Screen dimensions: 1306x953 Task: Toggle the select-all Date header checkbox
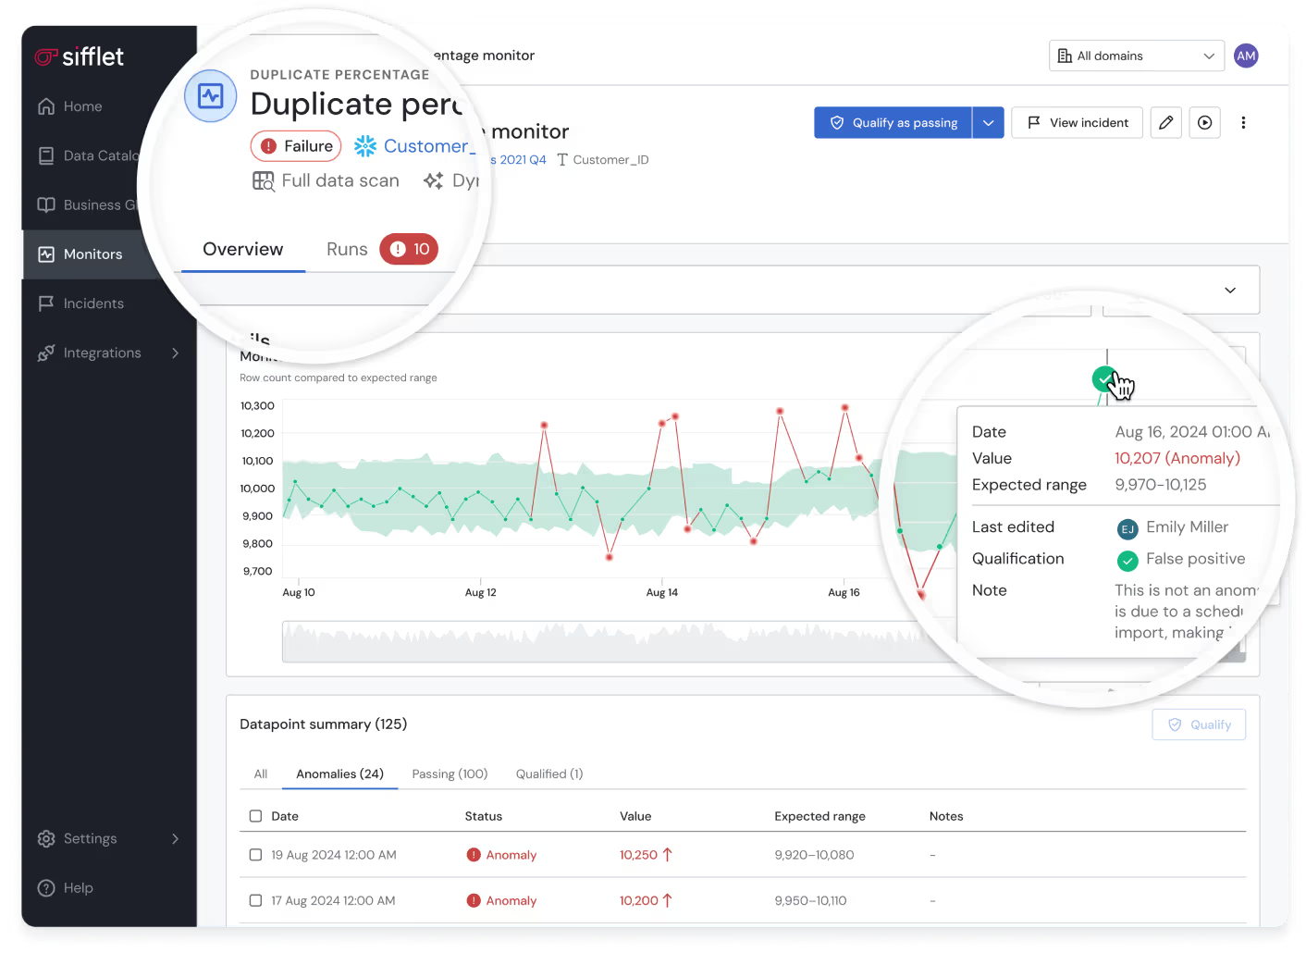[255, 816]
